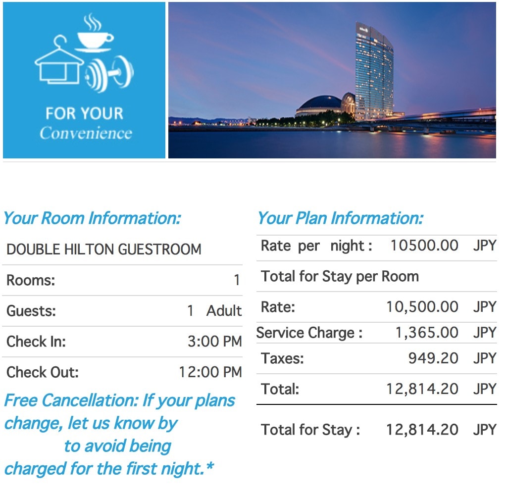Image resolution: width=505 pixels, height=496 pixels.
Task: Click the Total for Stay per Room label
Action: [340, 276]
